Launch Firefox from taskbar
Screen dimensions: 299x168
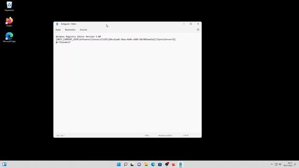click(173, 164)
